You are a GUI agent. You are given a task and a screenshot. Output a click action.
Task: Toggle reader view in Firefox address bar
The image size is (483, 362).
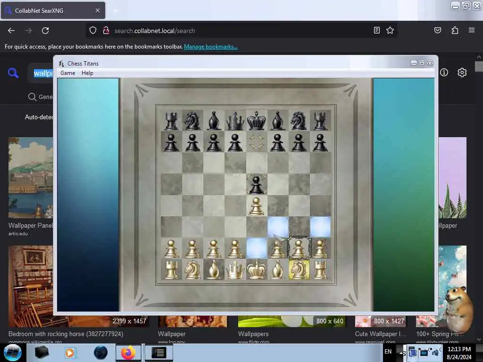click(x=376, y=30)
